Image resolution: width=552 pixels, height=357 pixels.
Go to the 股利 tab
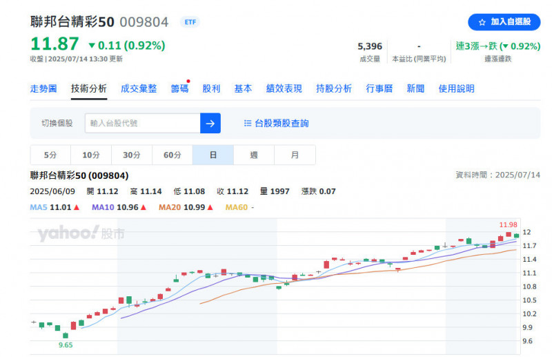pos(211,88)
